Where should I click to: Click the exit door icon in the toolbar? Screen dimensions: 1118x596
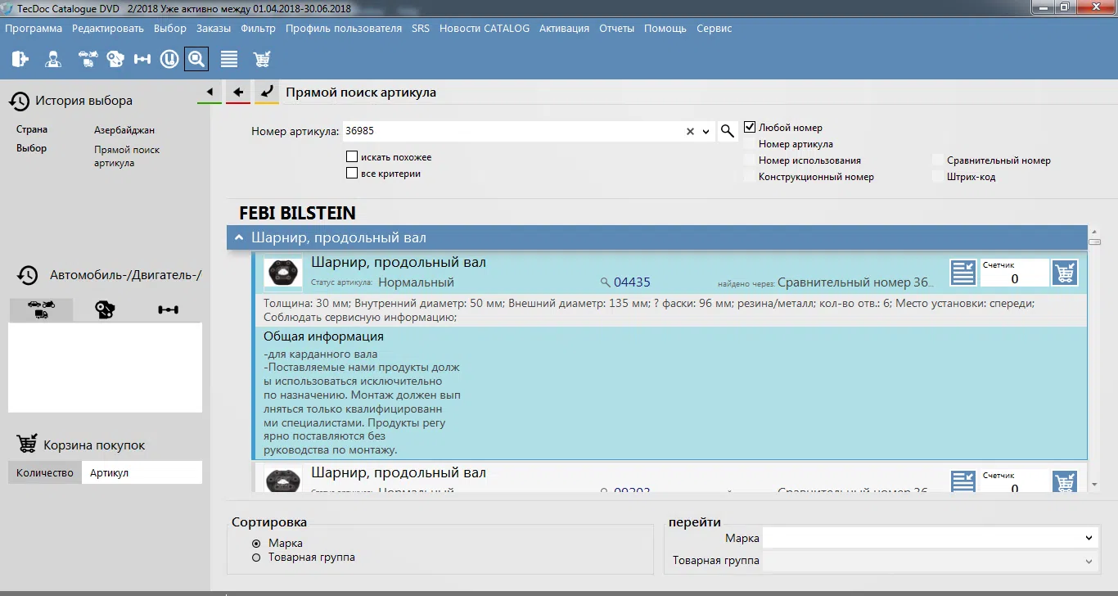(x=20, y=59)
